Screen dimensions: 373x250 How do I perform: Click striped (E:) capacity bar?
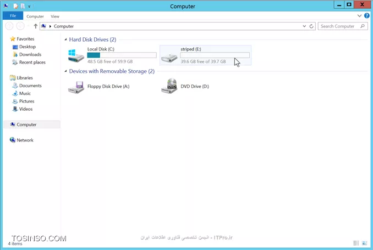pyautogui.click(x=215, y=55)
